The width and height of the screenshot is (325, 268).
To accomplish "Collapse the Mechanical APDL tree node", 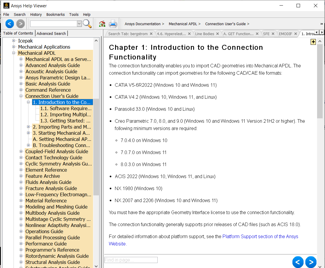I will click(14, 53).
